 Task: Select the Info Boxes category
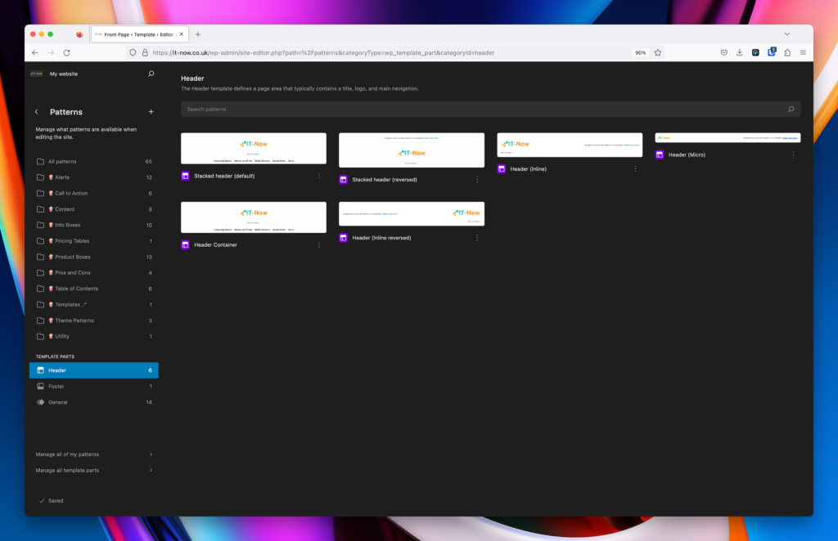click(x=94, y=226)
